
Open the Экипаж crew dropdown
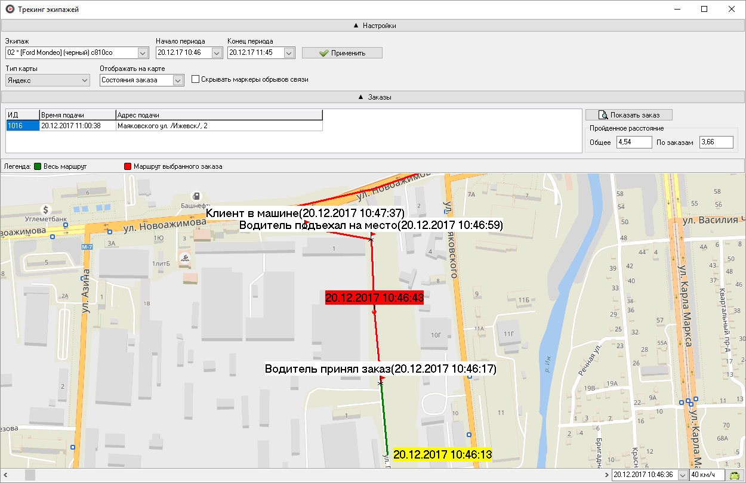[143, 53]
